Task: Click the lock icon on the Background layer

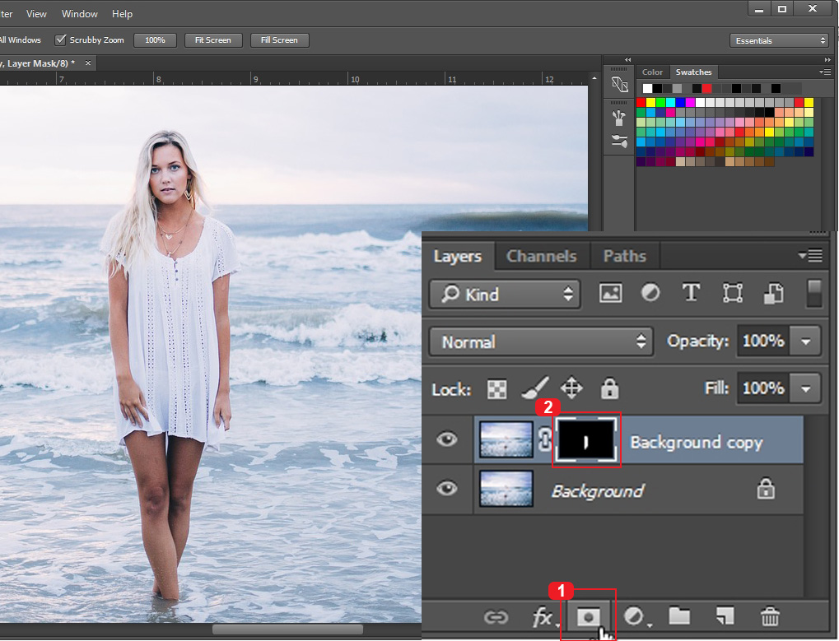Action: click(x=766, y=488)
